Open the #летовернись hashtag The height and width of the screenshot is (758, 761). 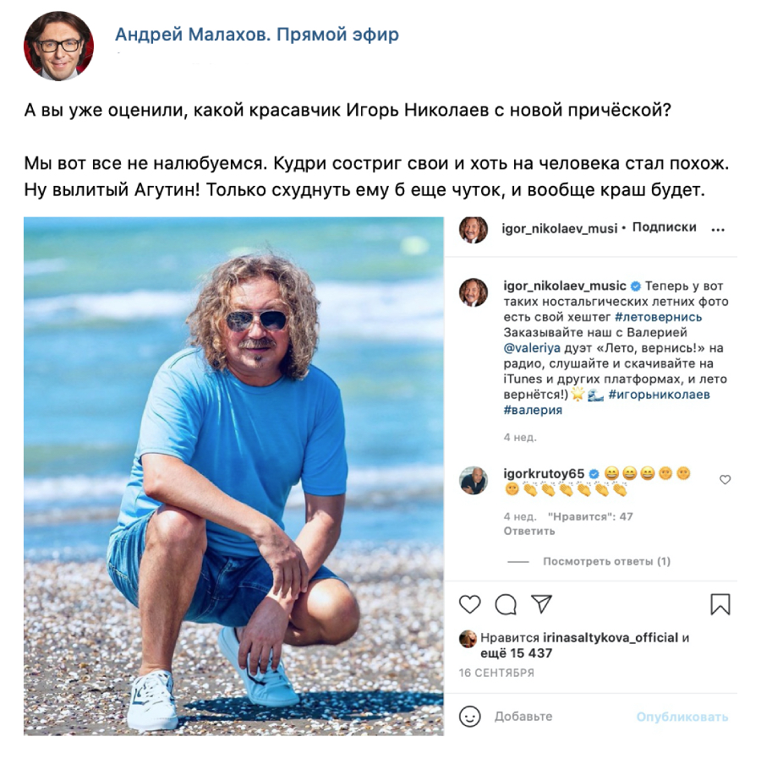(658, 317)
